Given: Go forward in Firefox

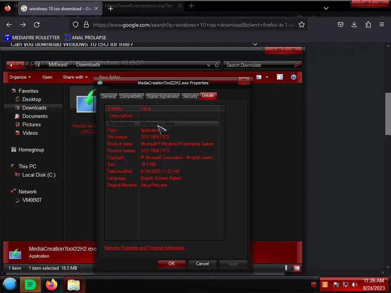Looking at the screenshot, I should tap(23, 25).
